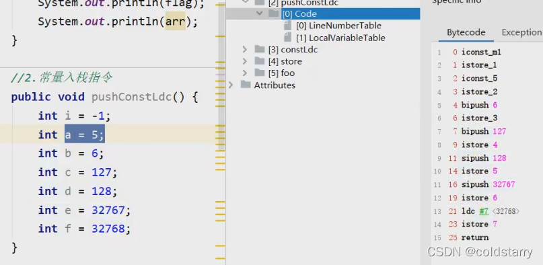Click the istore_1 bytecode instruction

480,65
